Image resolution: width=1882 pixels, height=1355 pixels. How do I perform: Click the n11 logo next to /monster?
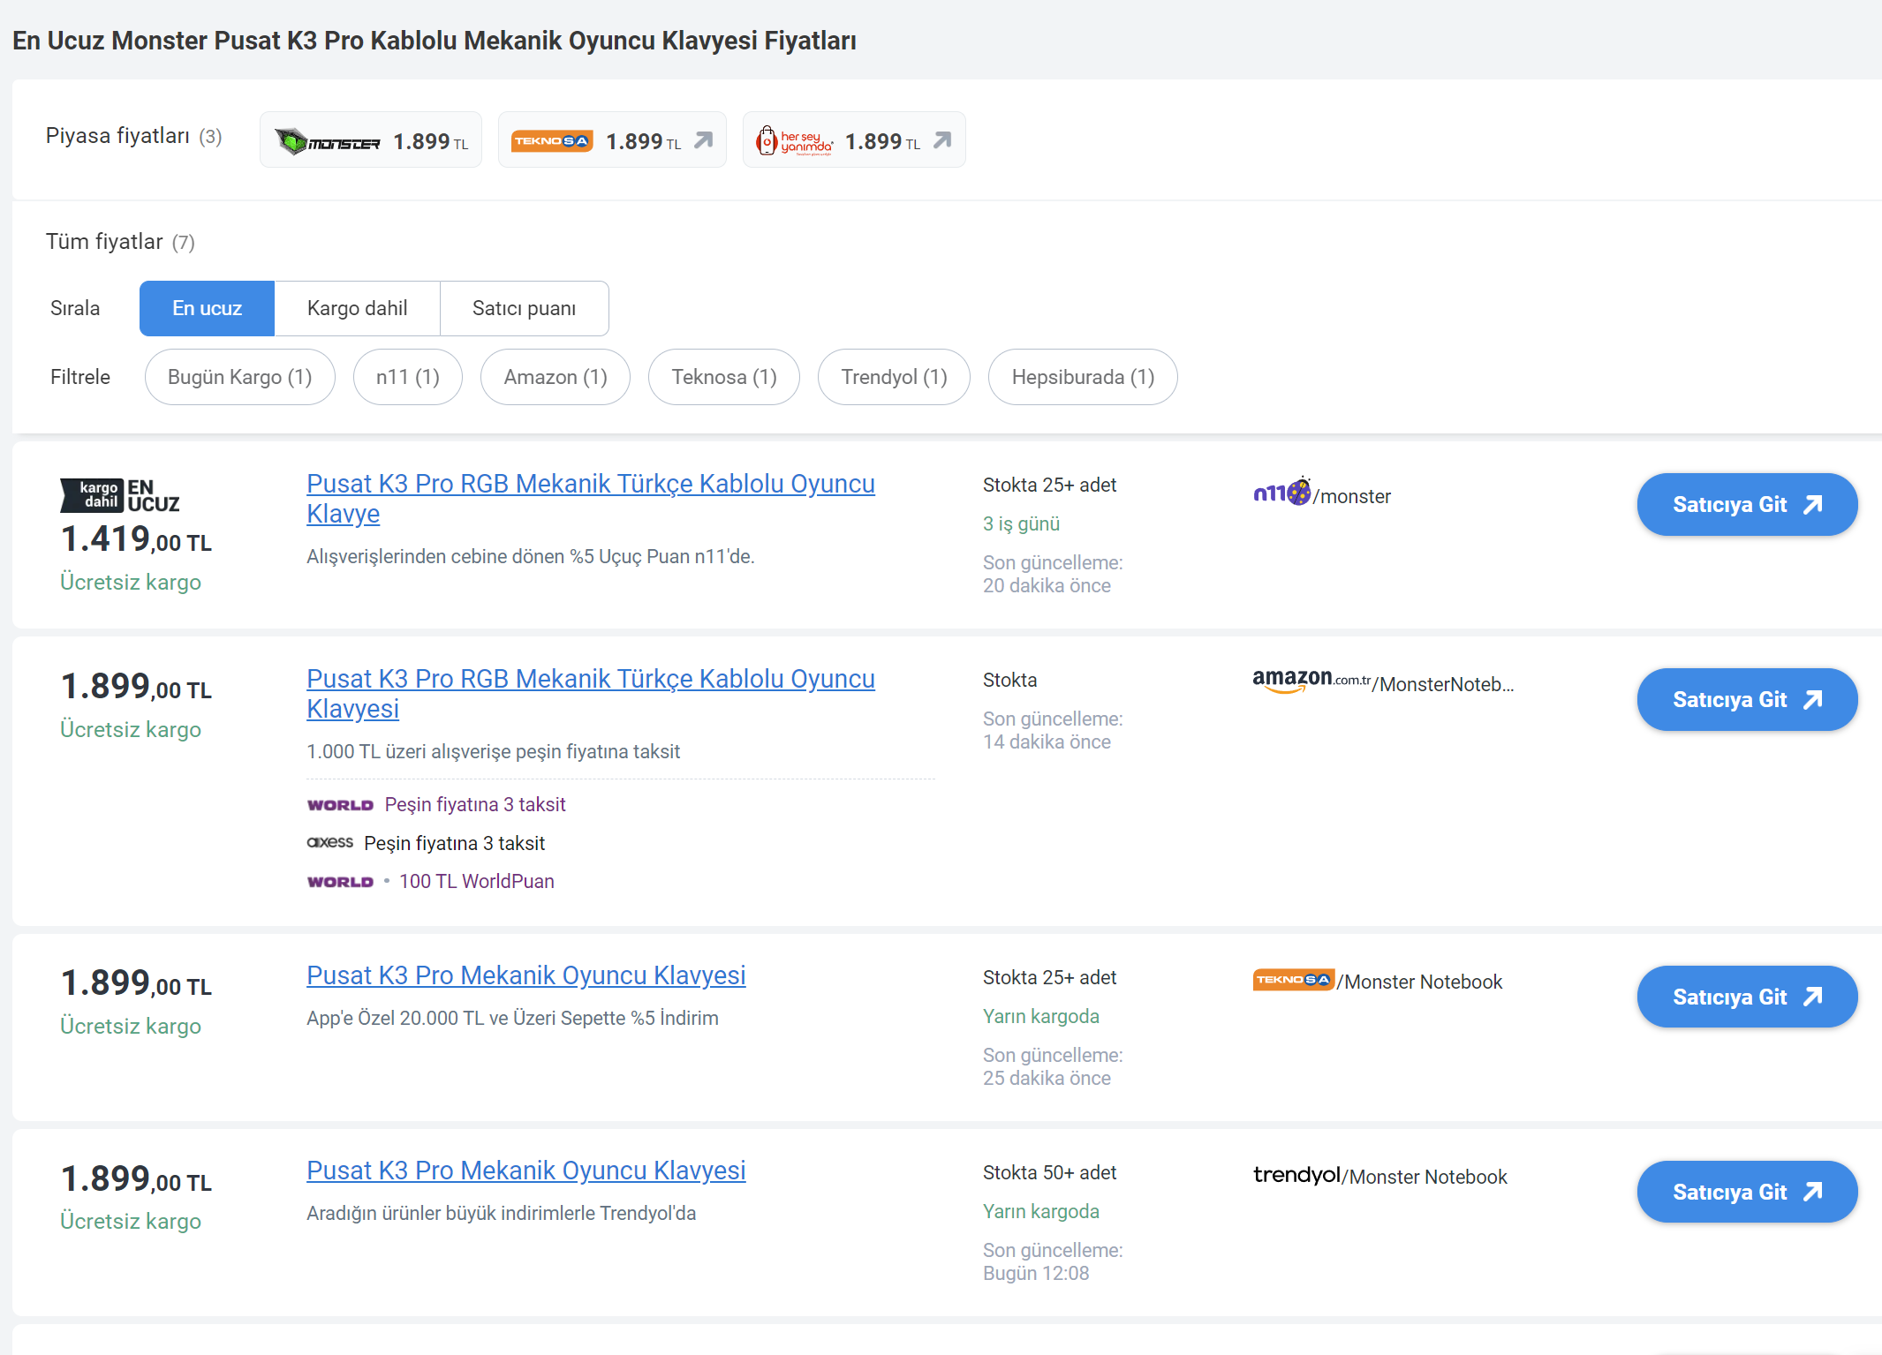(1281, 492)
